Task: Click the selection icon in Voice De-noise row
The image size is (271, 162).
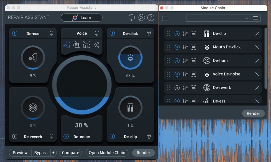Action: click(x=193, y=74)
